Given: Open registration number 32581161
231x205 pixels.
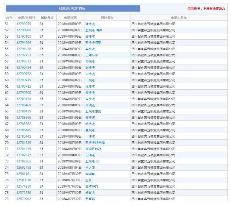Looking at the screenshot, I should tap(24, 174).
